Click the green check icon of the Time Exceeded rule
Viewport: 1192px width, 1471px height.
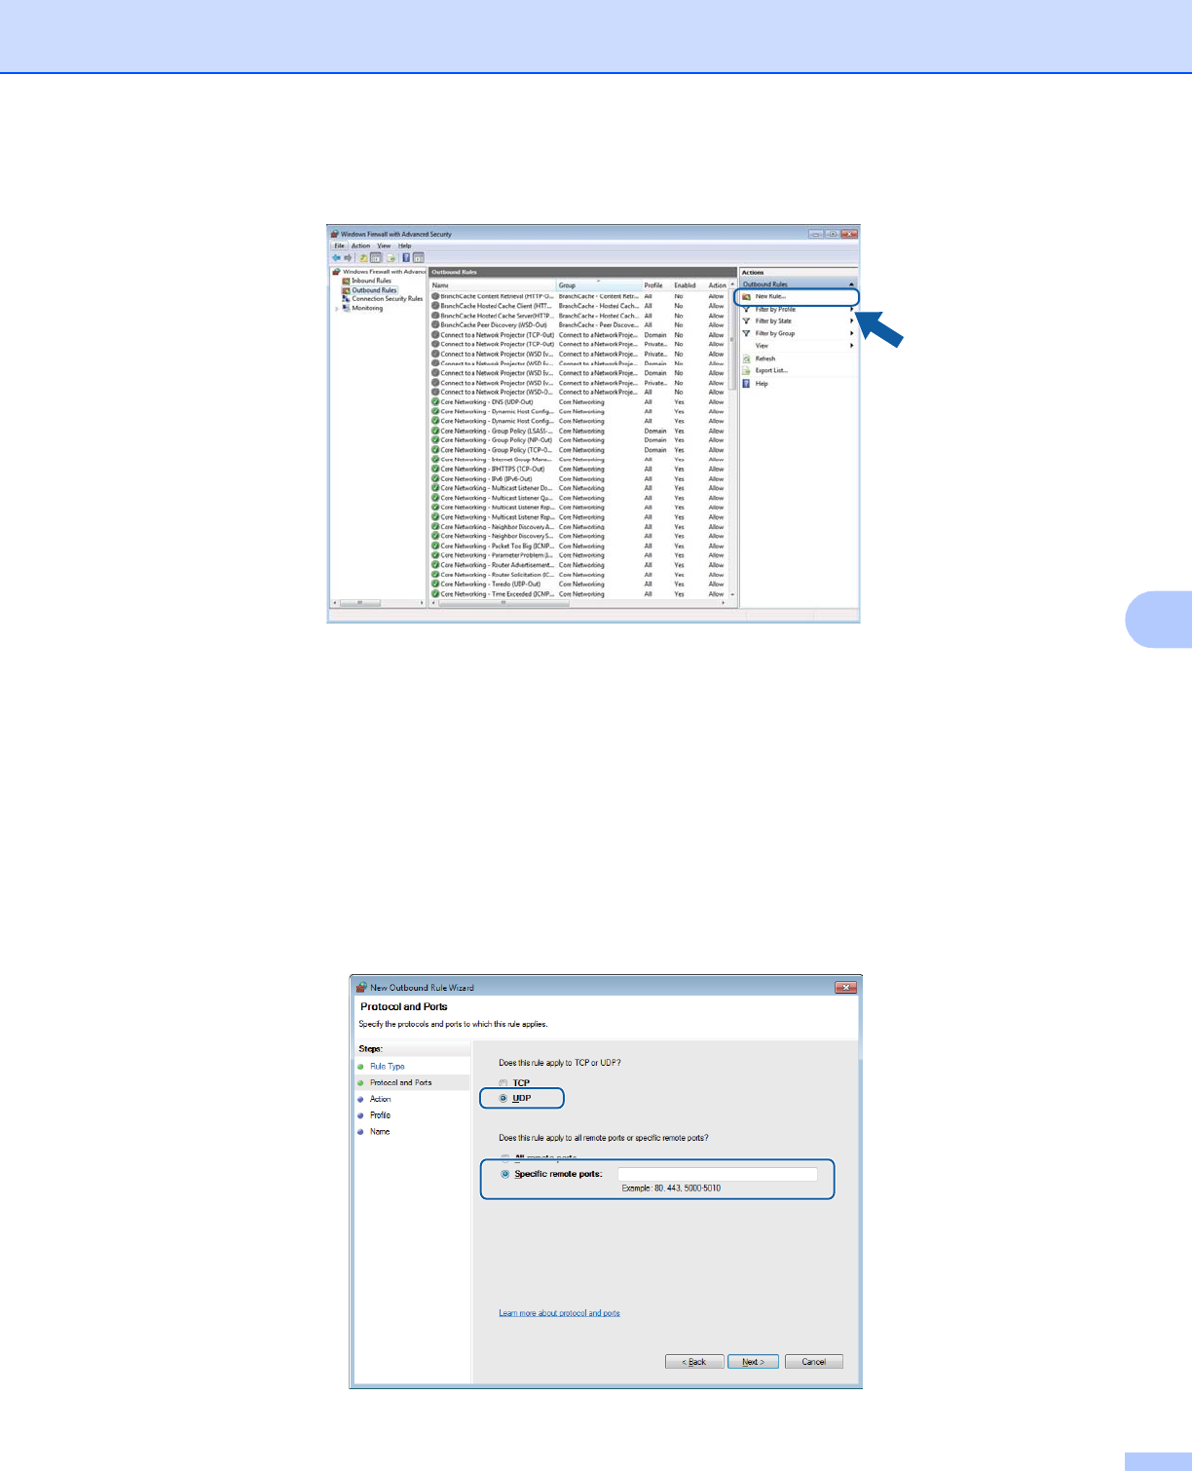click(x=435, y=593)
